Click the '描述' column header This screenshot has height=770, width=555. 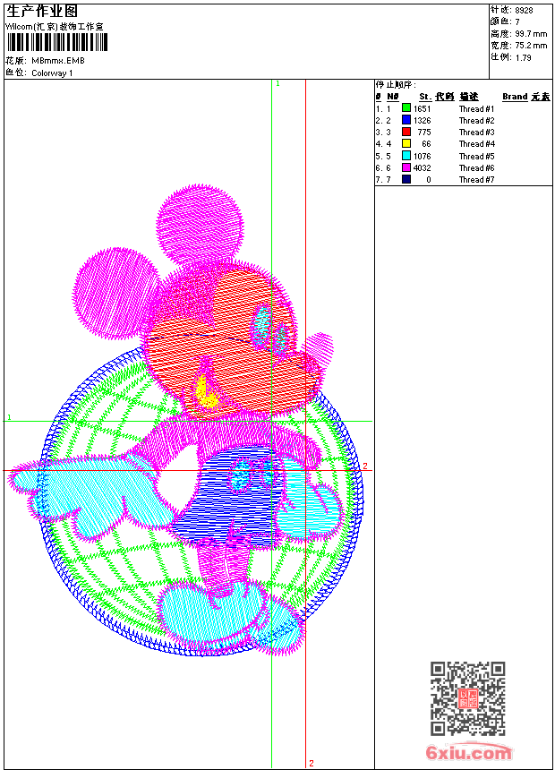click(468, 97)
